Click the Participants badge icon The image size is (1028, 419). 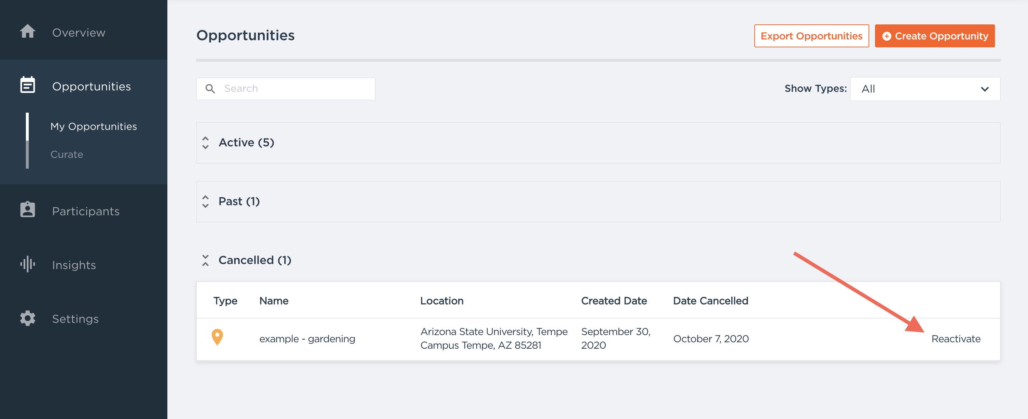click(x=28, y=210)
